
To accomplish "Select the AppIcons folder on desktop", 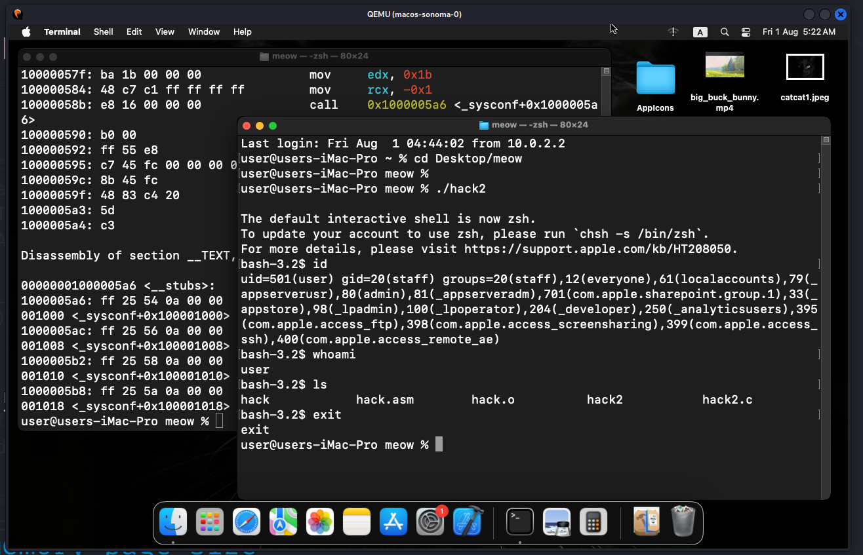I will coord(655,78).
